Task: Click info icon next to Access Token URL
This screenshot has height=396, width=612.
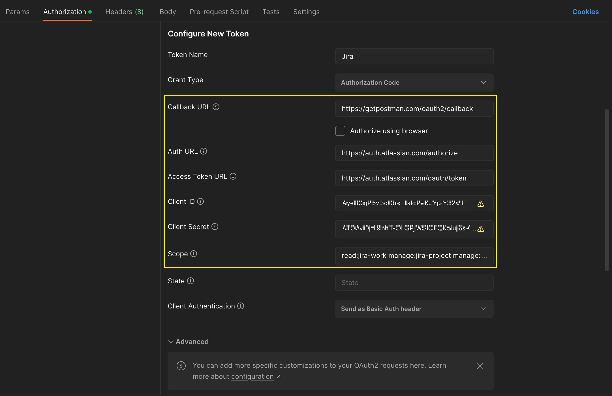Action: click(233, 176)
